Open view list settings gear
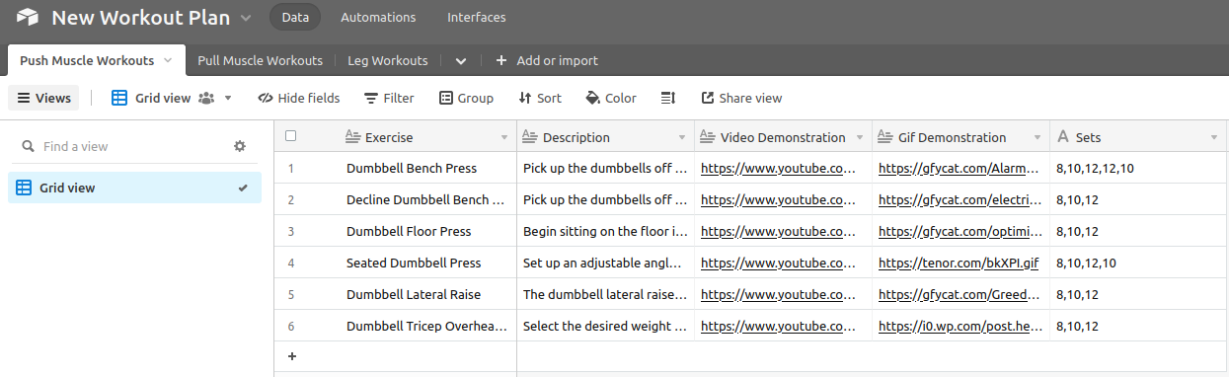This screenshot has width=1229, height=377. point(239,146)
